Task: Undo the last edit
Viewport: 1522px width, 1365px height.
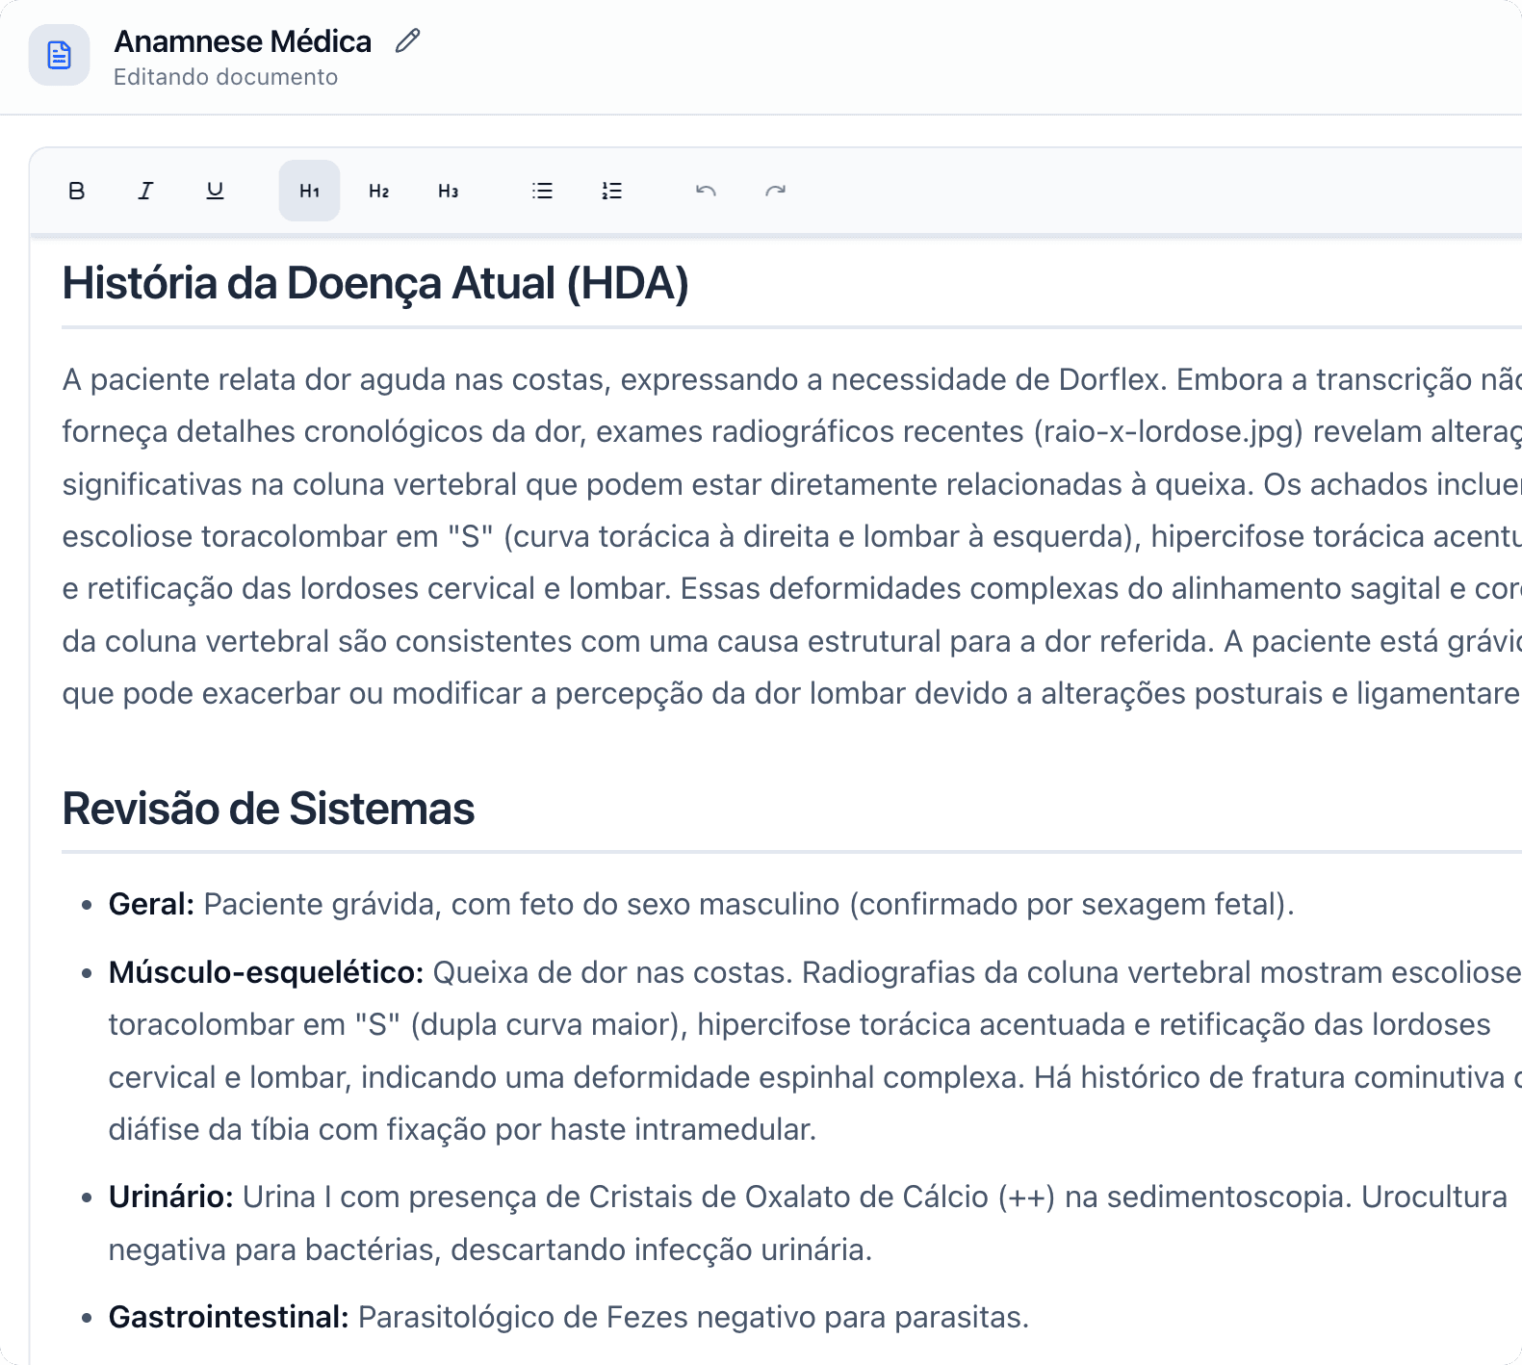Action: [x=706, y=191]
